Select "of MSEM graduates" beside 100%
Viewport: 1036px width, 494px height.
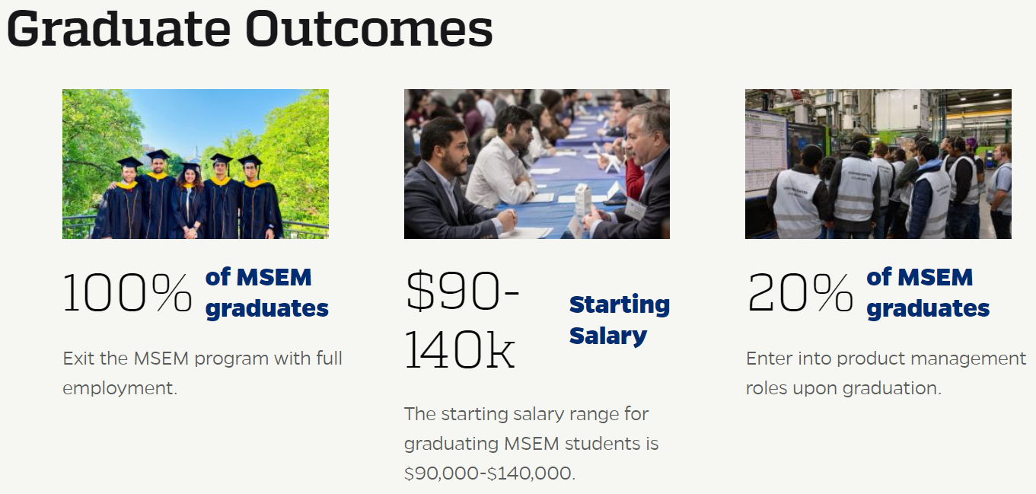tap(266, 293)
